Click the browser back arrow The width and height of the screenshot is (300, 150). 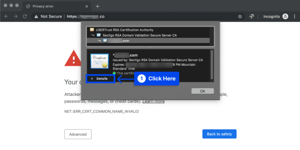click(x=6, y=17)
